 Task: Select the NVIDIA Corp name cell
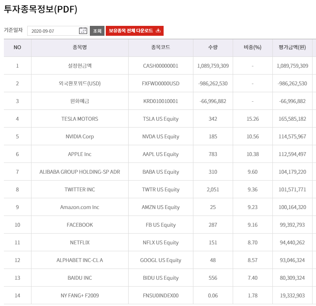[x=80, y=137]
